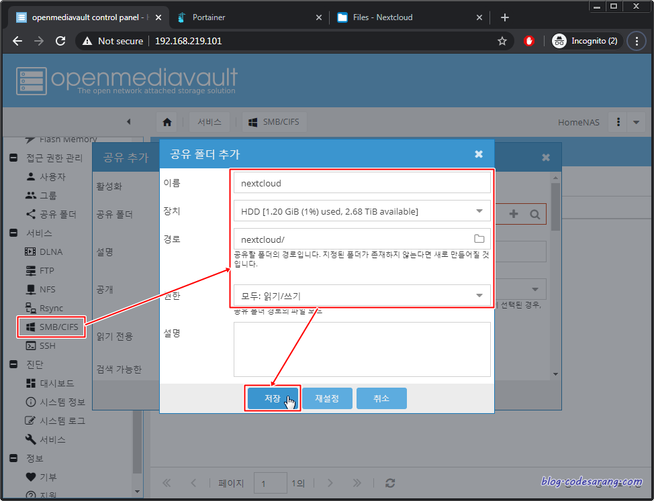Screen dimensions: 654x501
Task: Go to first page with double-left arrow
Action: point(167,483)
